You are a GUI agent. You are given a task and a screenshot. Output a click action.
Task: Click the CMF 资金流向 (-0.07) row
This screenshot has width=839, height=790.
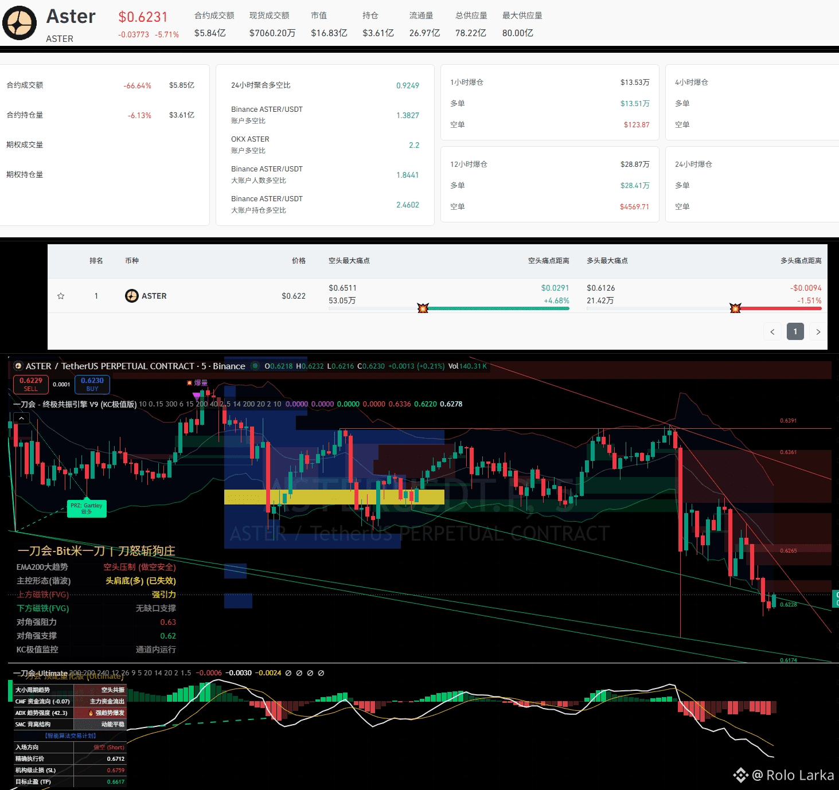70,702
